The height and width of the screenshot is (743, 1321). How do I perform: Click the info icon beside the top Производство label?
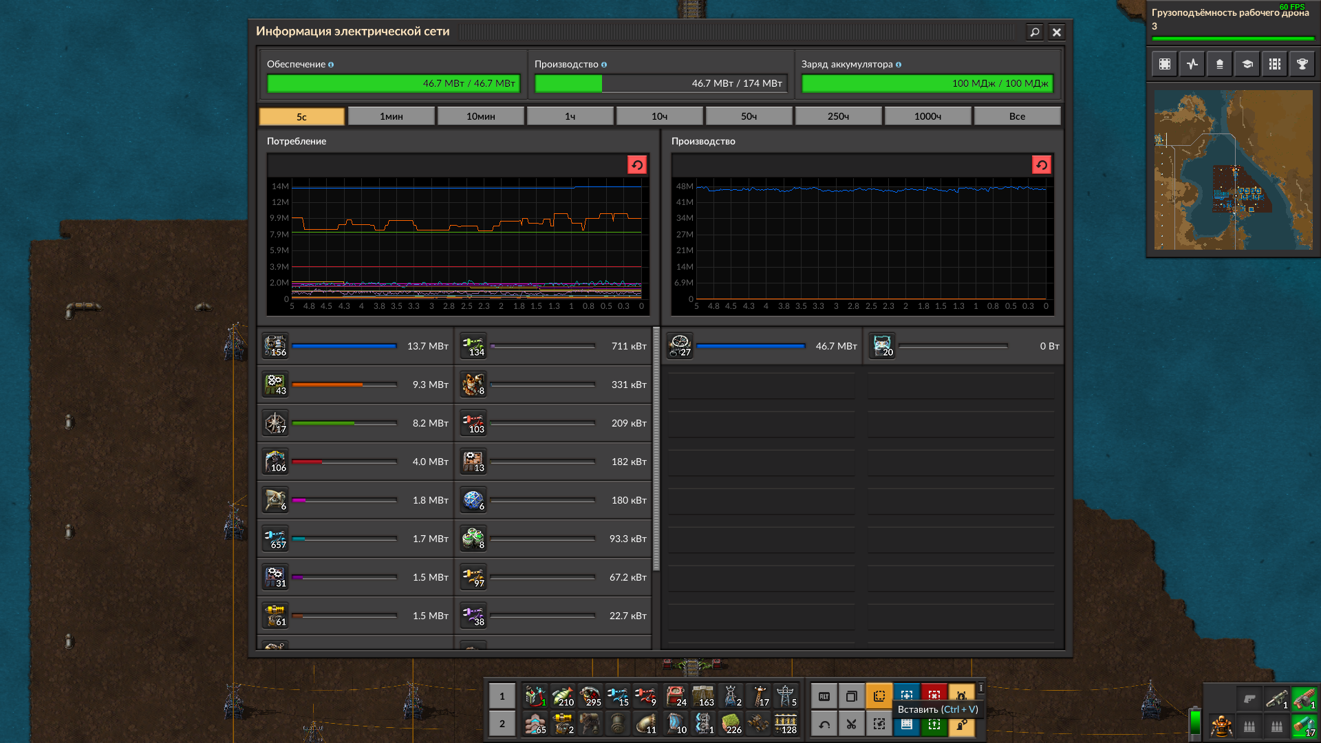pos(604,65)
